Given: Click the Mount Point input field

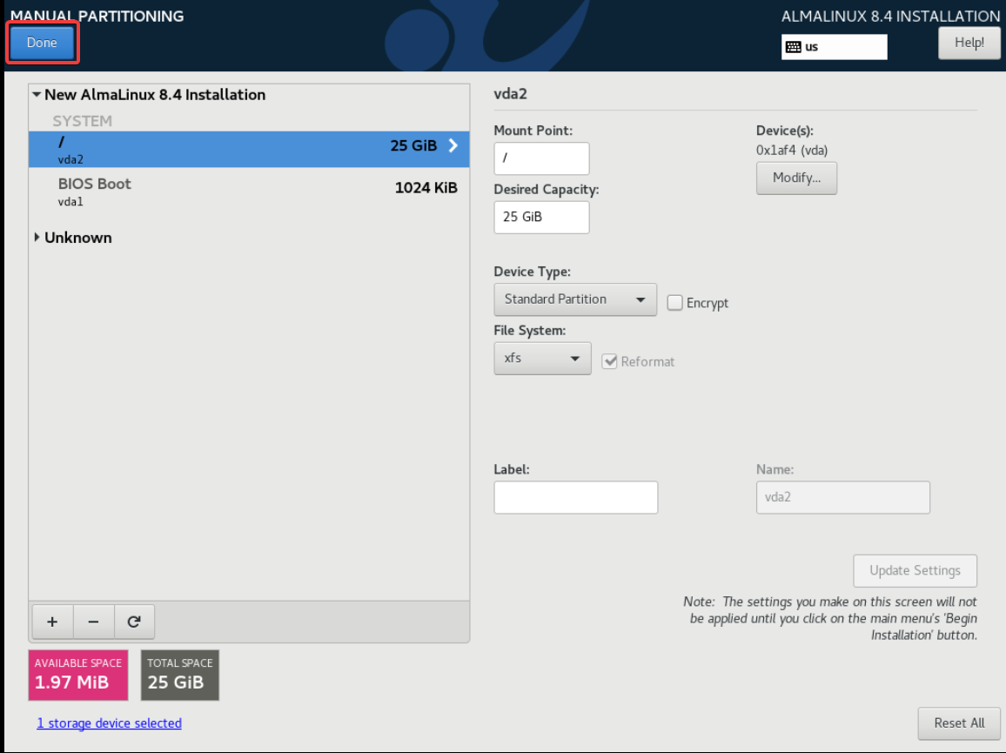Looking at the screenshot, I should pos(541,158).
